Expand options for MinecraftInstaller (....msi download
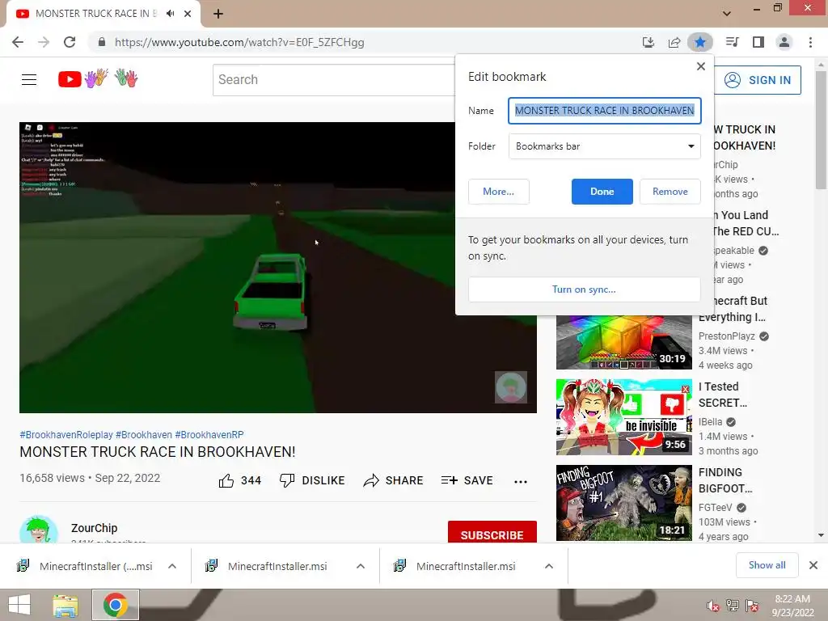The height and width of the screenshot is (621, 828). click(x=172, y=566)
